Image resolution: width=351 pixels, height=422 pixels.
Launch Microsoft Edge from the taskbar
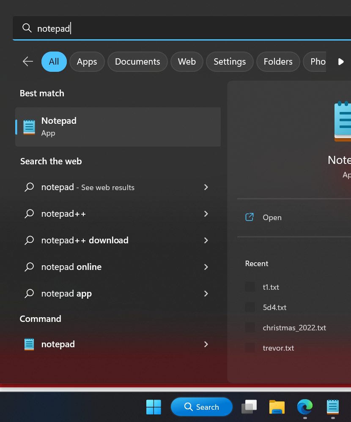point(304,407)
